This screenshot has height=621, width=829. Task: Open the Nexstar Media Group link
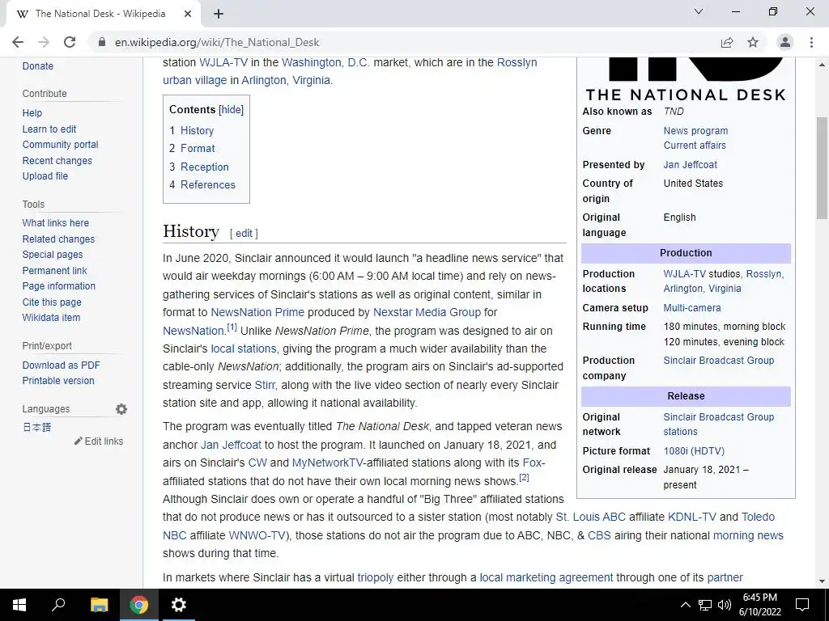pyautogui.click(x=427, y=313)
